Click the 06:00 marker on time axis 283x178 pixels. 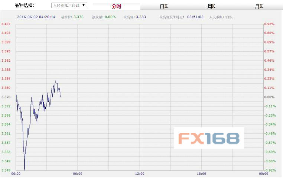pyautogui.click(x=78, y=174)
